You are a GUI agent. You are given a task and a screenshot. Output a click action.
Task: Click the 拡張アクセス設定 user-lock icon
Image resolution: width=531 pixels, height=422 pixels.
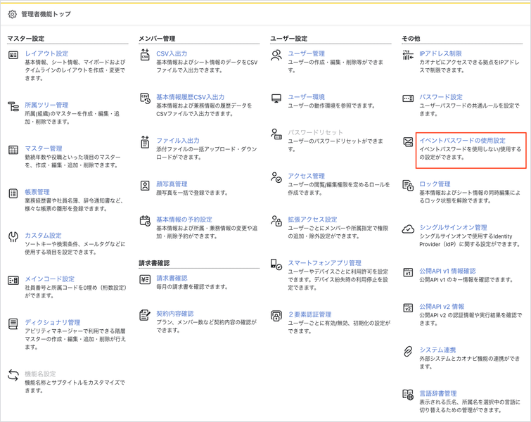pyautogui.click(x=276, y=221)
